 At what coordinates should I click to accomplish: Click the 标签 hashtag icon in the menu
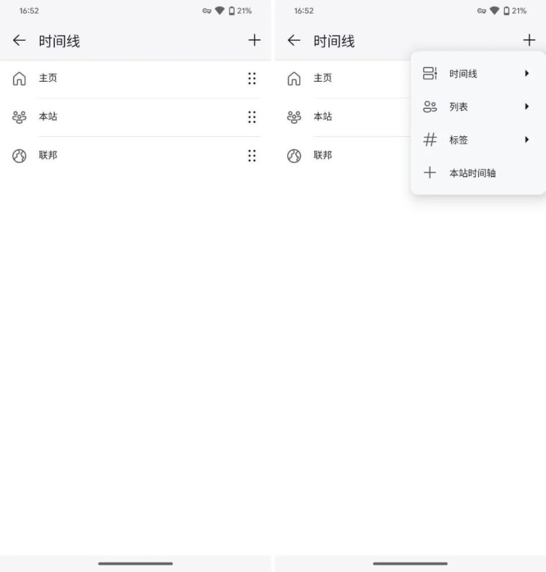tap(429, 140)
